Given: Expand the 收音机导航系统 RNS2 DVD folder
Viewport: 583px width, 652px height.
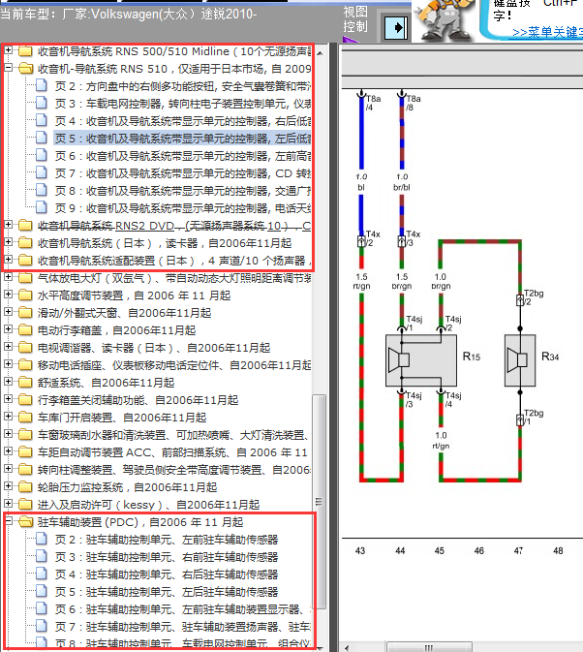Looking at the screenshot, I should pos(8,225).
